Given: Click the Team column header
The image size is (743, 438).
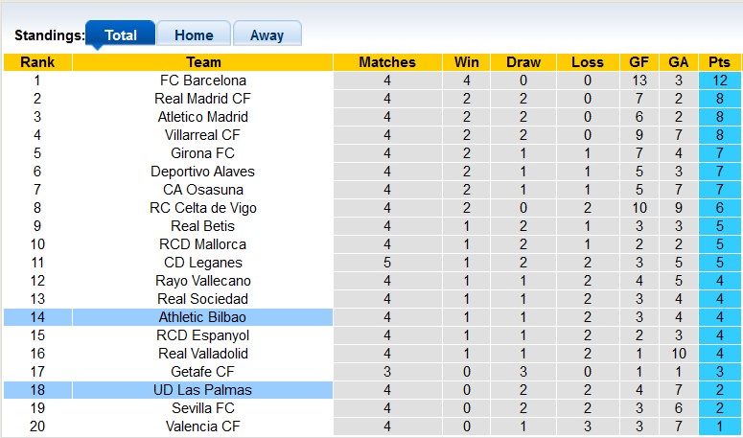Looking at the screenshot, I should click(203, 62).
